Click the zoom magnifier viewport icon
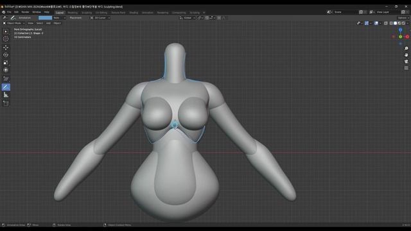Image resolution: width=411 pixels, height=231 pixels. click(407, 49)
